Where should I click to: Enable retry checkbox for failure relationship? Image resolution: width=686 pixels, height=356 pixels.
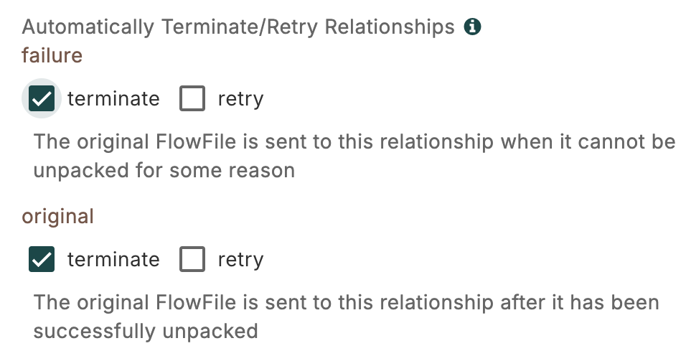192,99
